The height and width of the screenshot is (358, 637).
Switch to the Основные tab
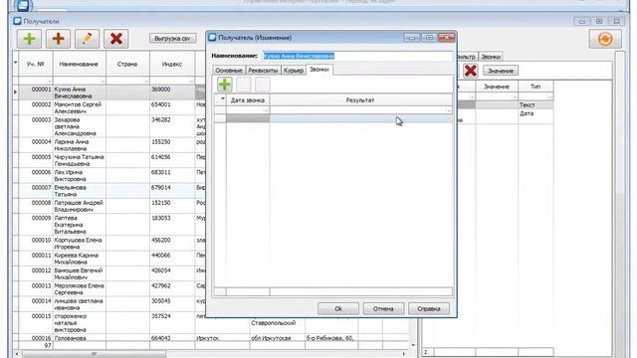click(229, 71)
